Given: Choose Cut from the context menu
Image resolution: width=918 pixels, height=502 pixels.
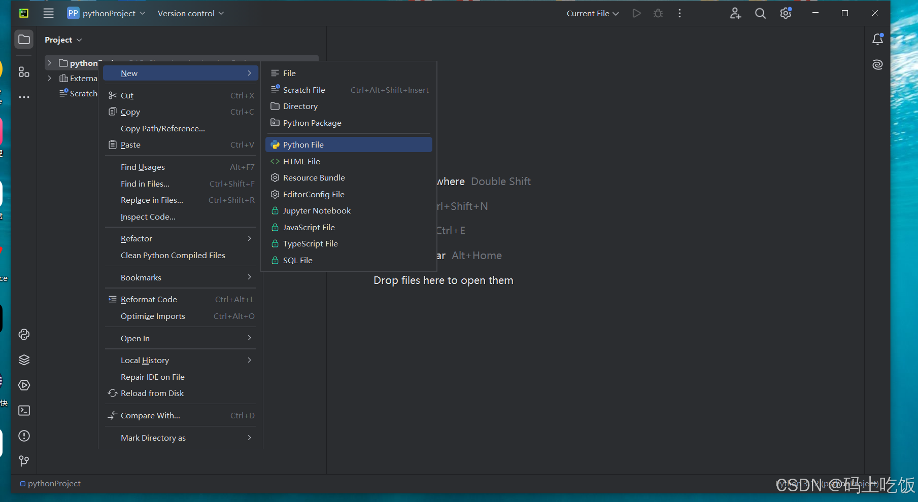Looking at the screenshot, I should (x=181, y=95).
